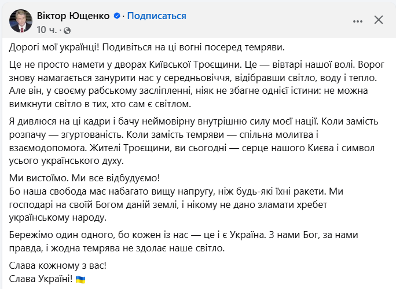This screenshot has height=289, width=396.
Task: Follow the author via Подписаться
Action: click(x=154, y=16)
